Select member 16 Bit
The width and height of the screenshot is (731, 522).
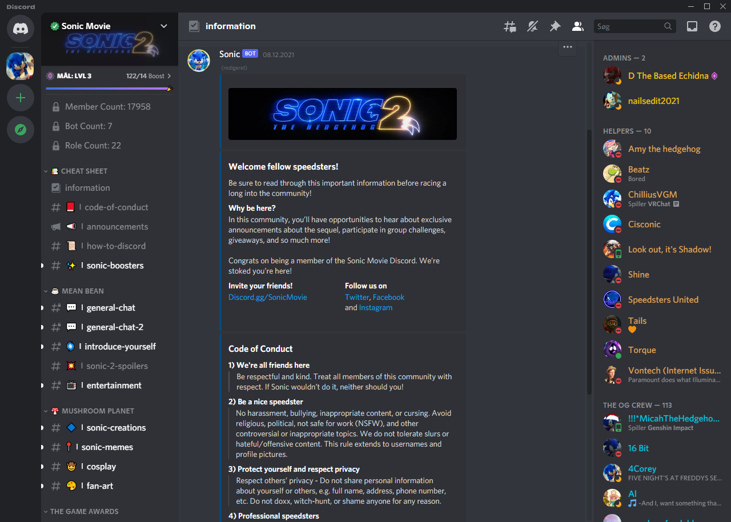click(662, 448)
